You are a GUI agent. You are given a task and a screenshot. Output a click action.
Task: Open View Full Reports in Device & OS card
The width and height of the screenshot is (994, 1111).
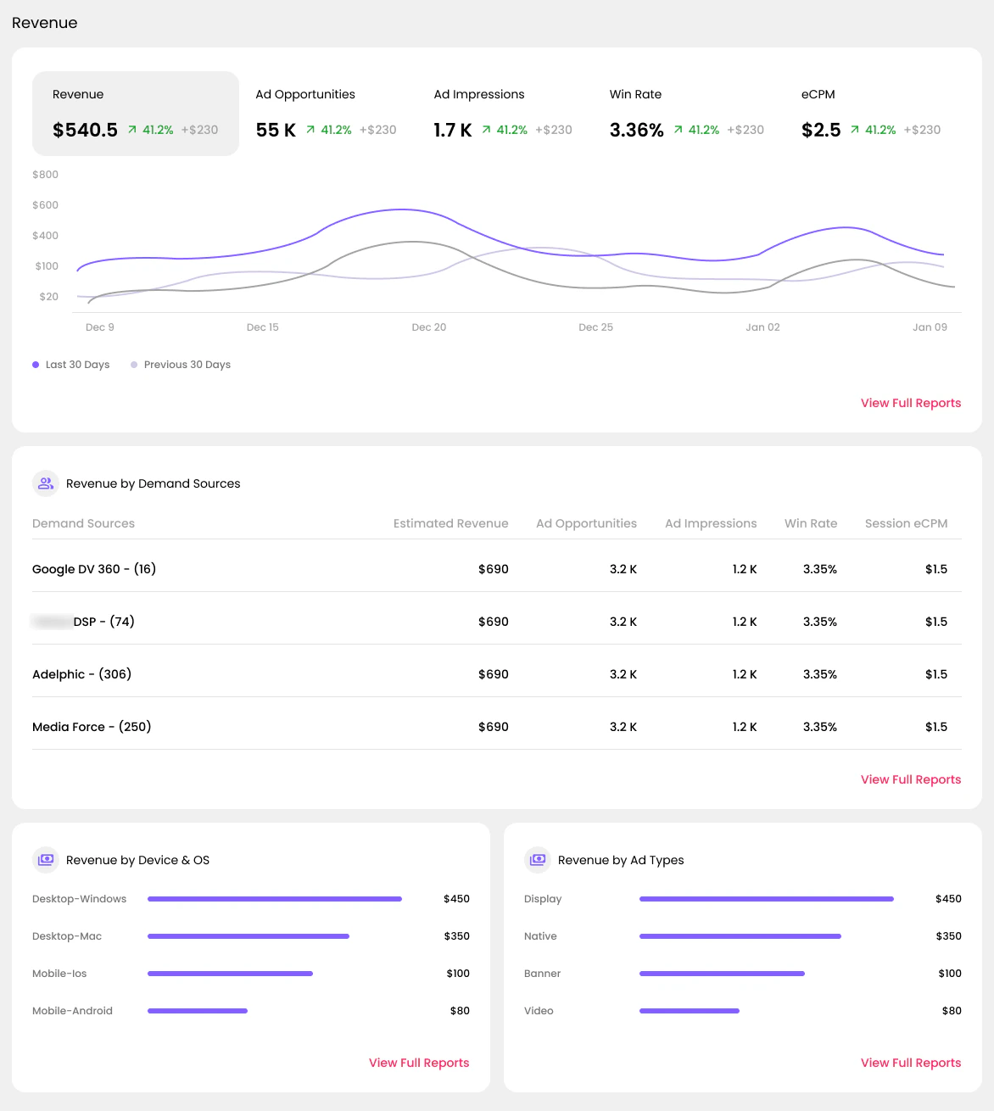tap(419, 1063)
